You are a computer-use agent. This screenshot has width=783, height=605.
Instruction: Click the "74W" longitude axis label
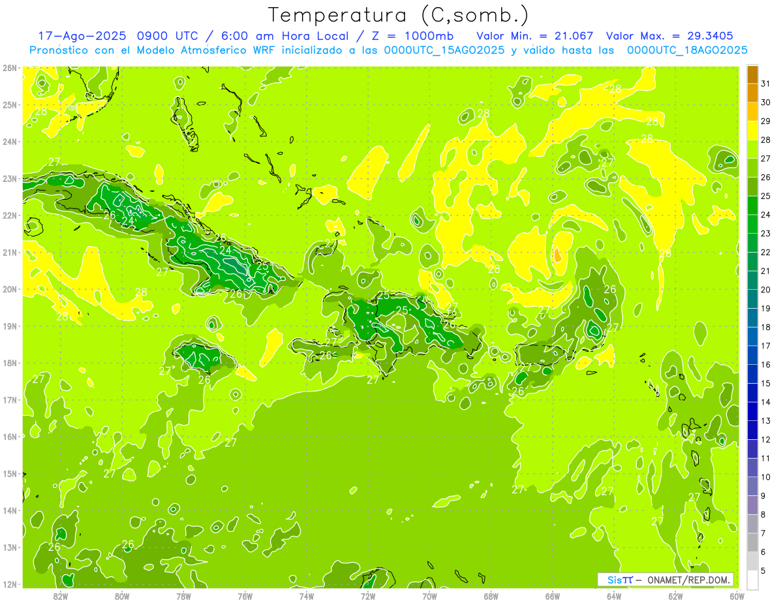coord(307,596)
